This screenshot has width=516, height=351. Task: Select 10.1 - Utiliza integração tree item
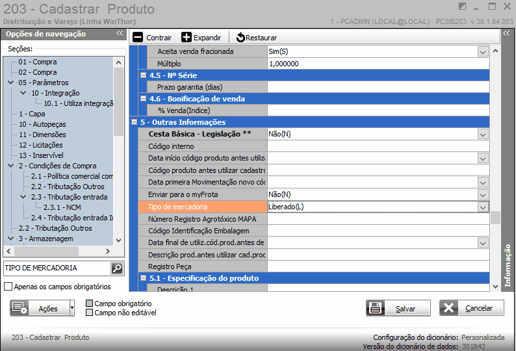[79, 103]
